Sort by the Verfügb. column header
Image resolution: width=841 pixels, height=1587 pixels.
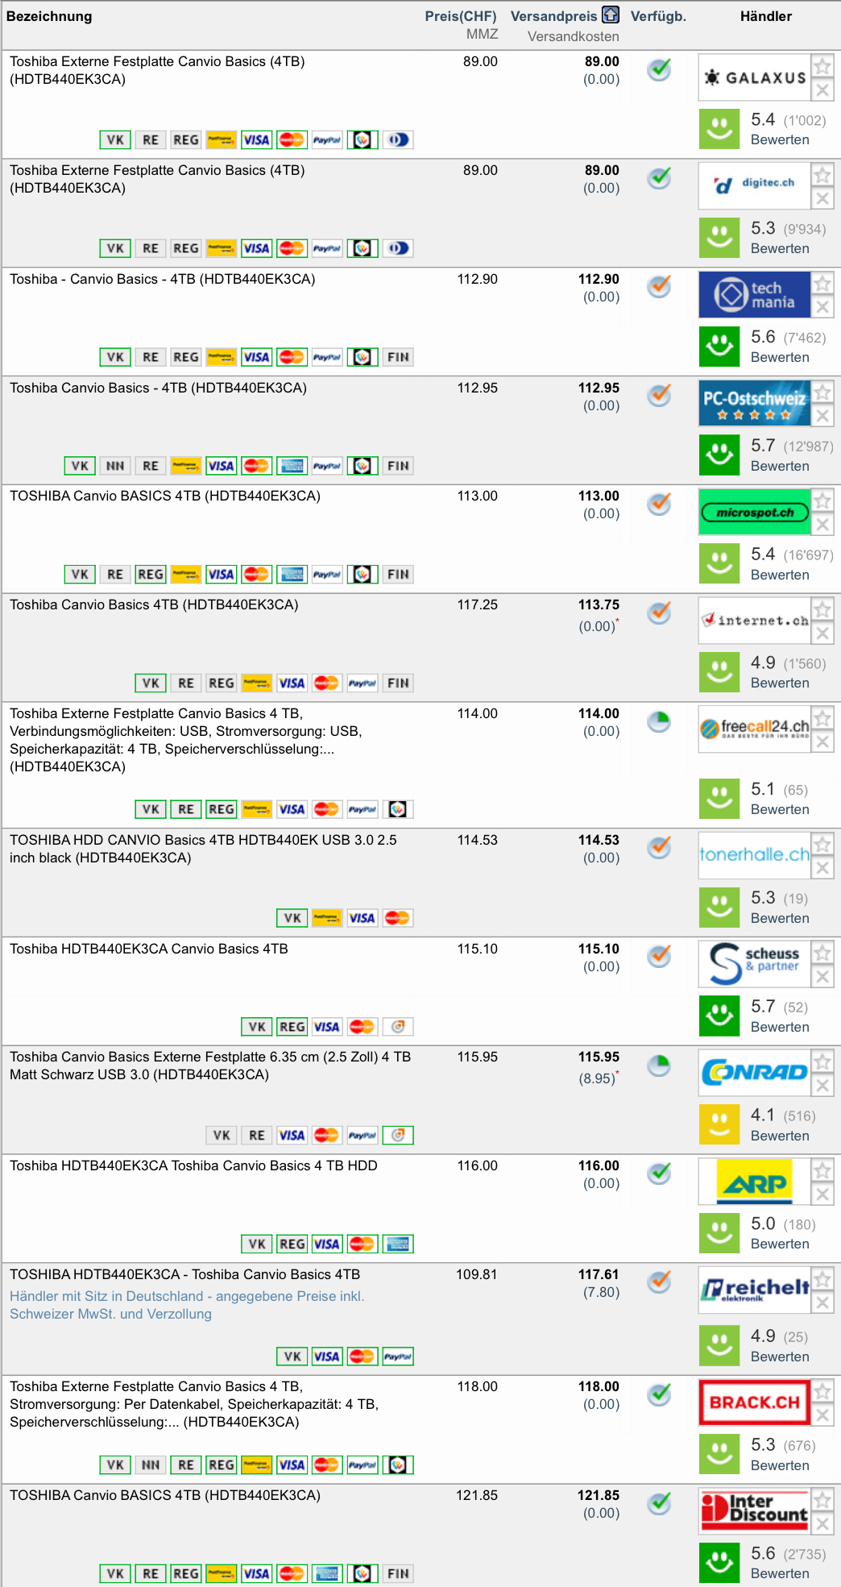[658, 16]
